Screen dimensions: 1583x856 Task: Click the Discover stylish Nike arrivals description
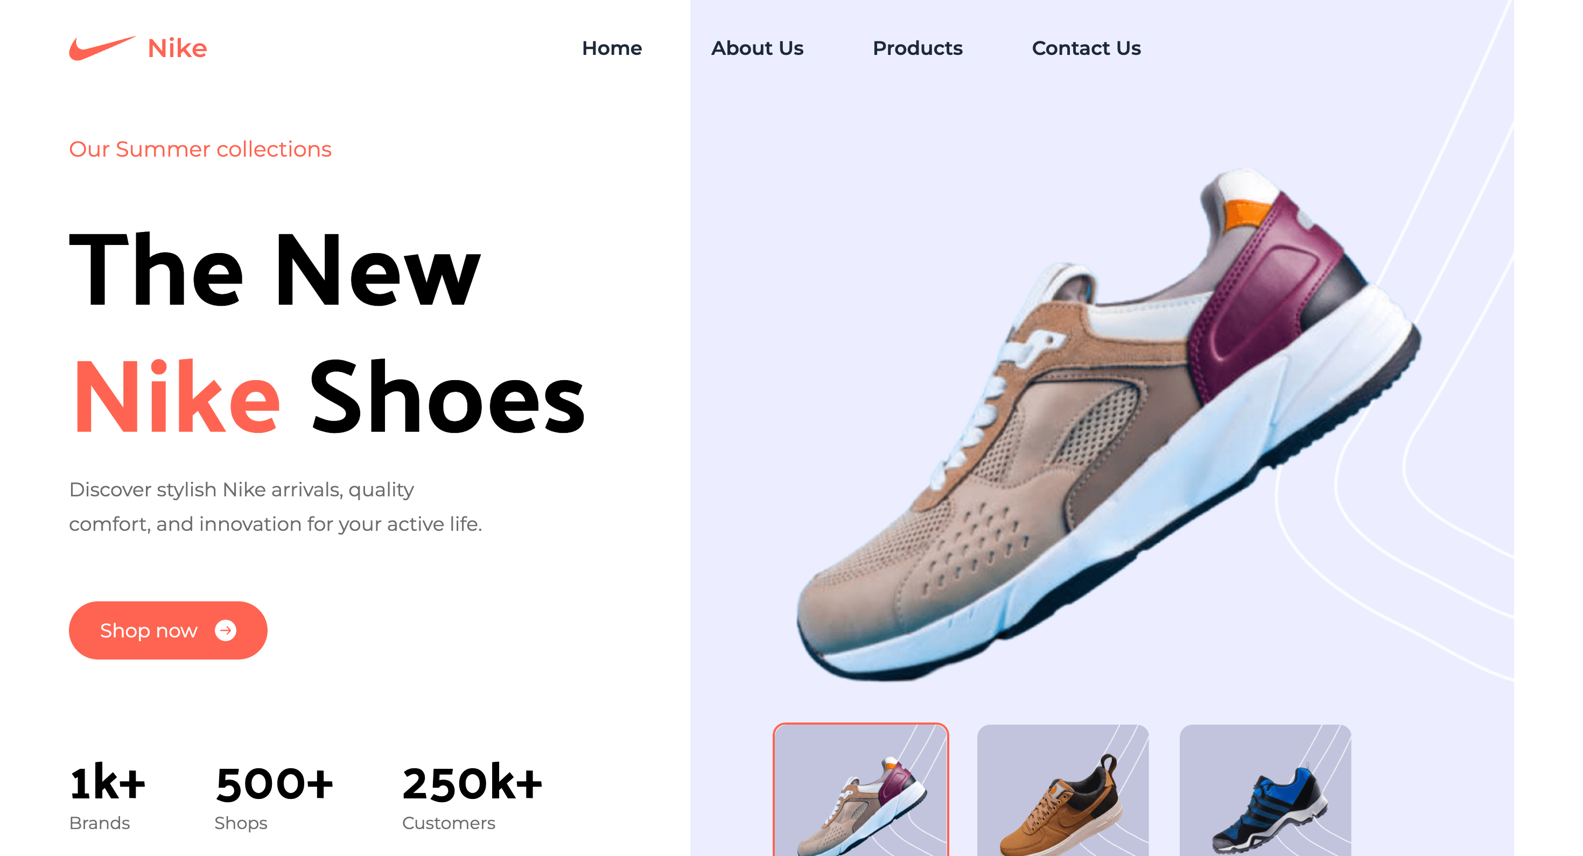pos(275,507)
